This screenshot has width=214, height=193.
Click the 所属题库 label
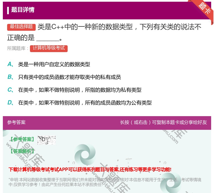pyautogui.click(x=18, y=48)
